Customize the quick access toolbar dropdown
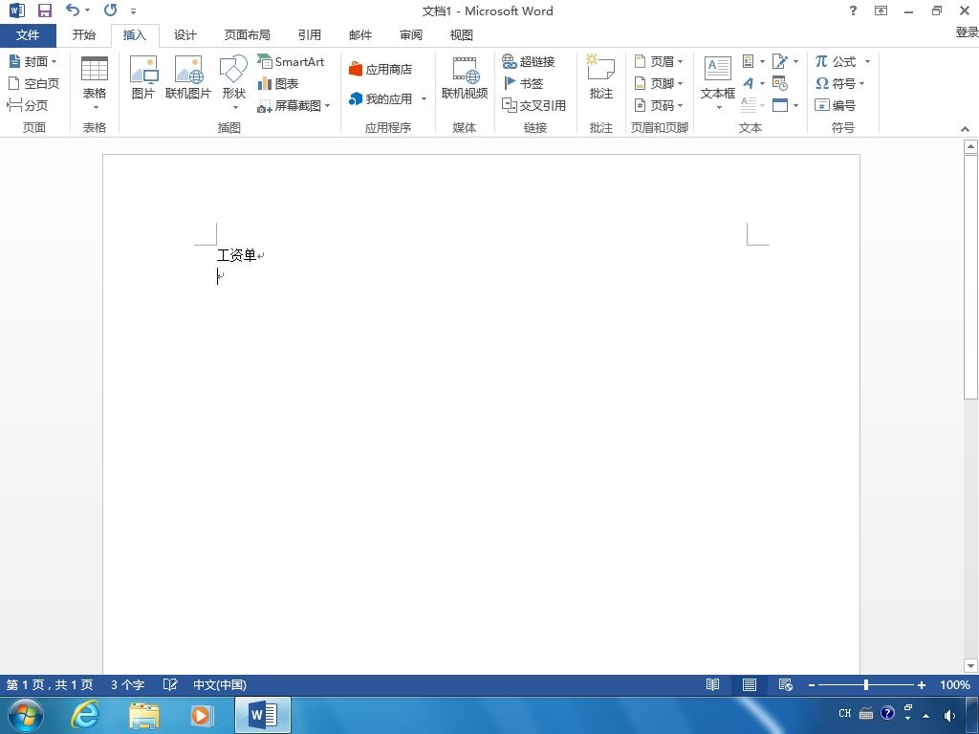The height and width of the screenshot is (734, 979). (x=134, y=11)
